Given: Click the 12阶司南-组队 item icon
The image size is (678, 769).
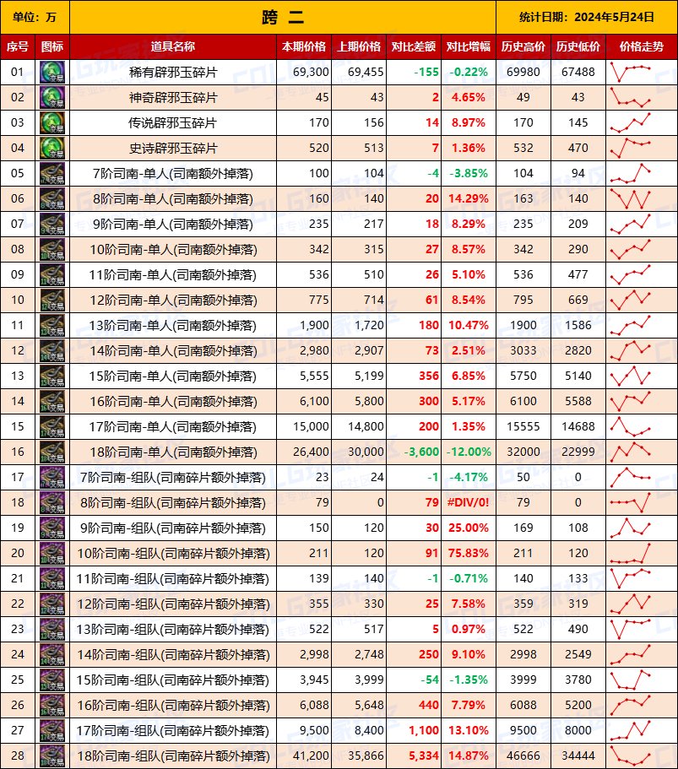Looking at the screenshot, I should coord(52,604).
